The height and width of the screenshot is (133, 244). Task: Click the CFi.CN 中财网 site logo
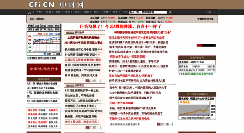coord(56,5)
